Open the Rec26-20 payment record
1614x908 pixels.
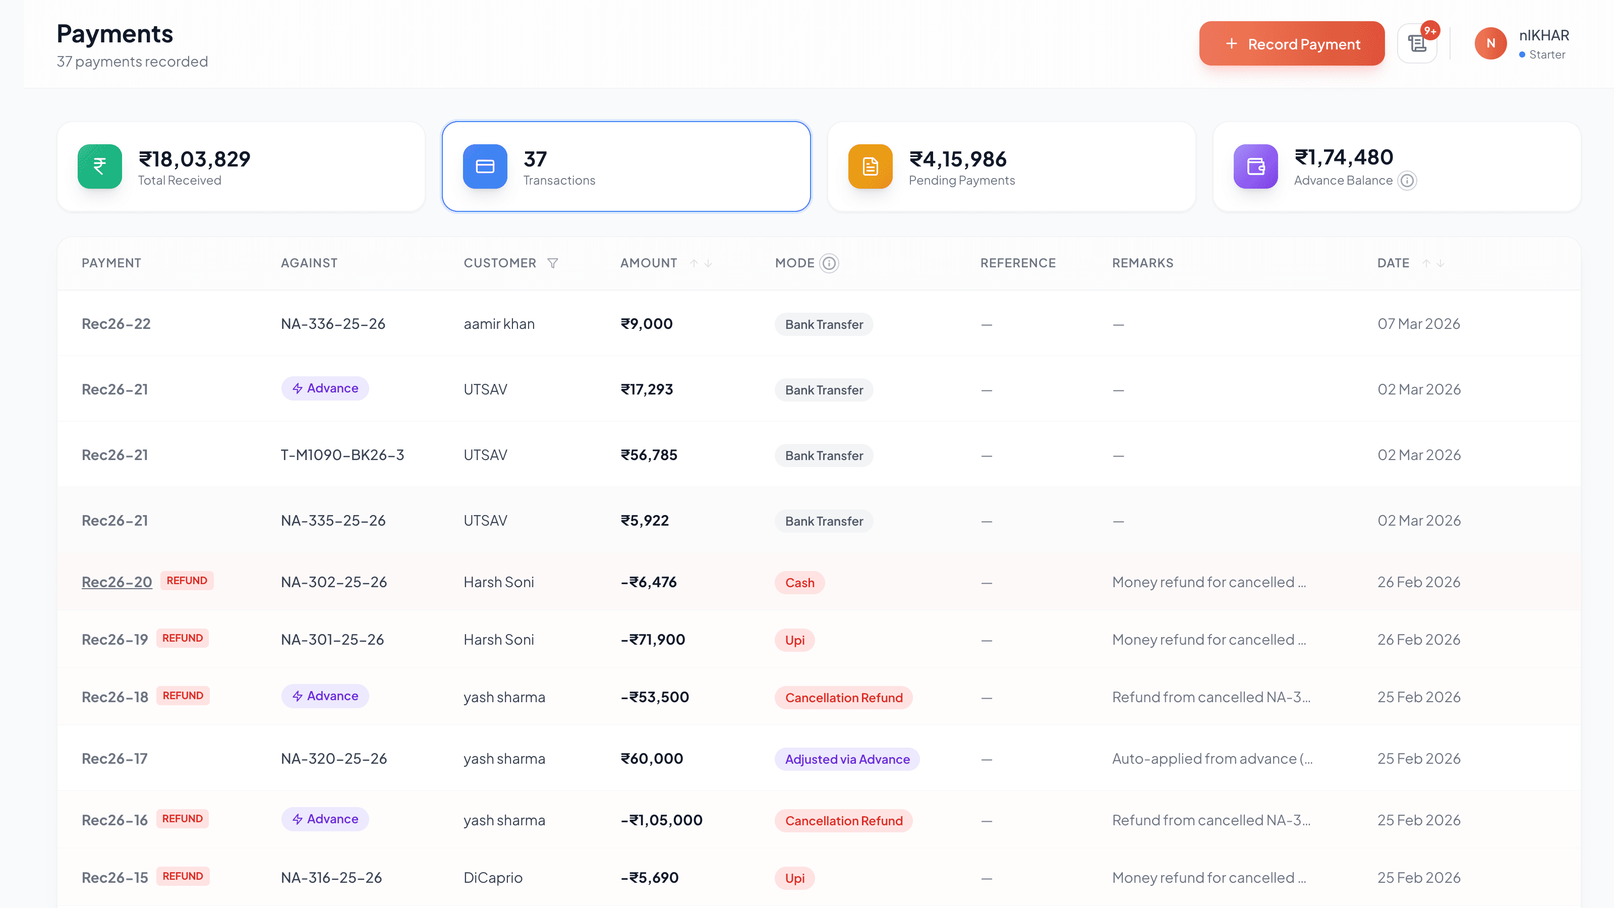pyautogui.click(x=117, y=582)
